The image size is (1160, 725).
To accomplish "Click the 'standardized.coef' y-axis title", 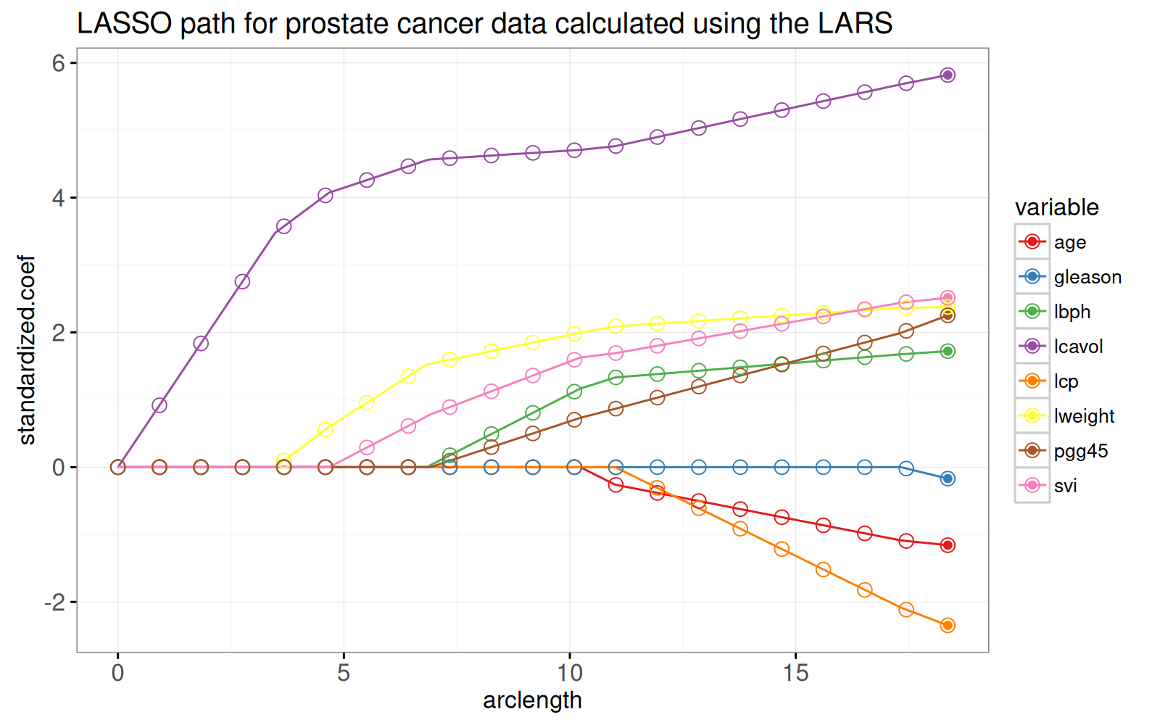I will click(27, 349).
